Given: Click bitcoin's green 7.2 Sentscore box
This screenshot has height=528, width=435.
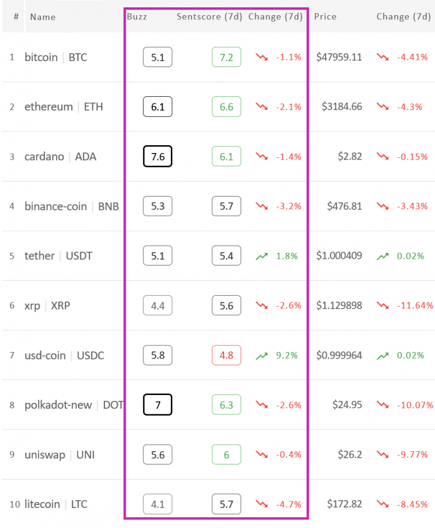Looking at the screenshot, I should [x=227, y=57].
